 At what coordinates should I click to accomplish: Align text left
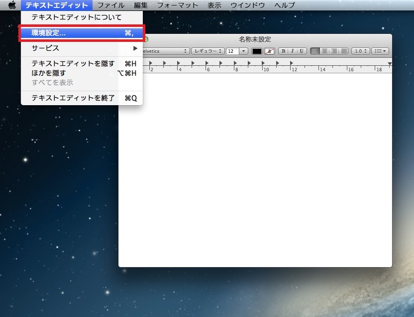click(x=315, y=51)
